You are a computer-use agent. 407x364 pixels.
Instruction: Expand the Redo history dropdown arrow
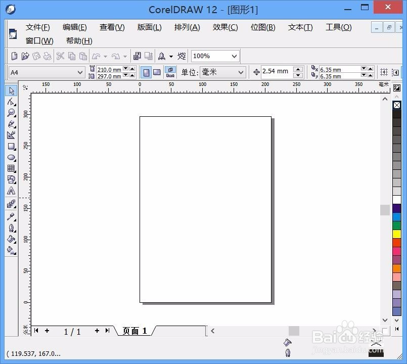(125, 56)
